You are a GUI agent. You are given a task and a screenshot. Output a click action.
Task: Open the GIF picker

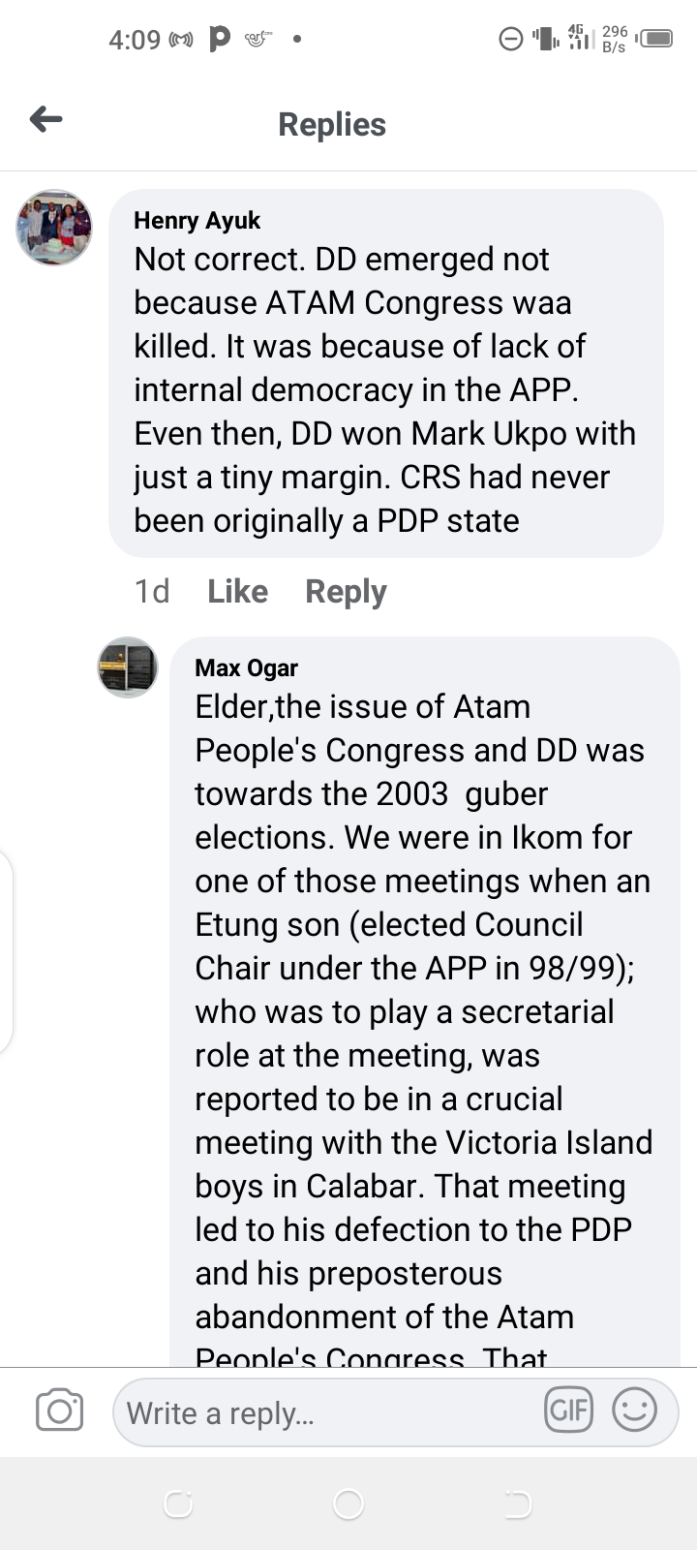pos(568,1410)
